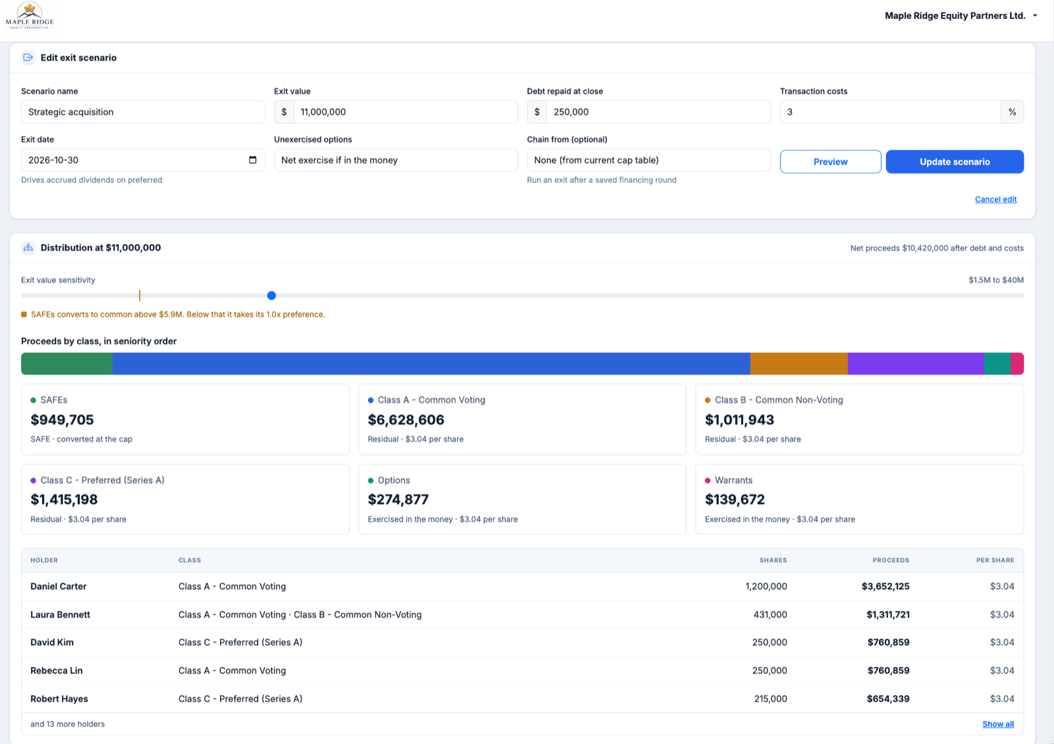Screen dimensions: 1054x744
Task: Open the Maple Ridge Equity Partners company dropdown
Action: (961, 16)
